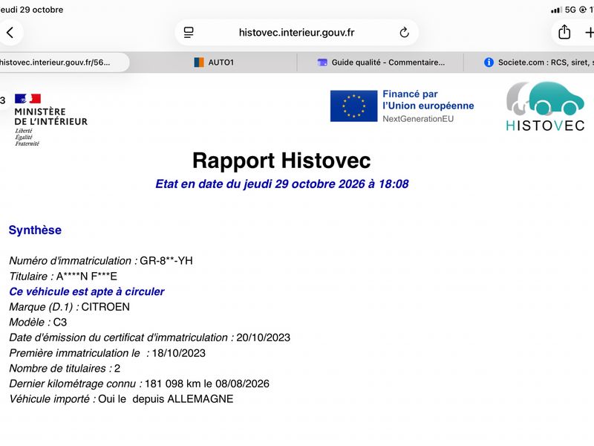Click the Rapport Histovec heading
594x446 pixels.
(x=281, y=161)
